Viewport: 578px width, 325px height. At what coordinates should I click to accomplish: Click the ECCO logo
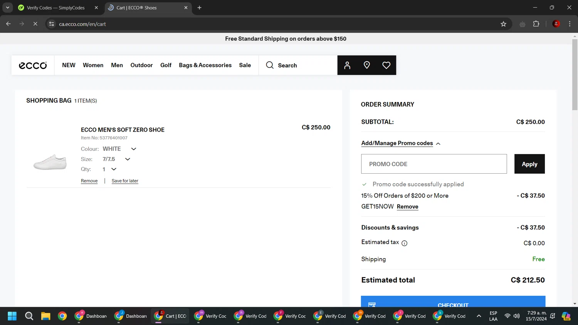coord(33,65)
